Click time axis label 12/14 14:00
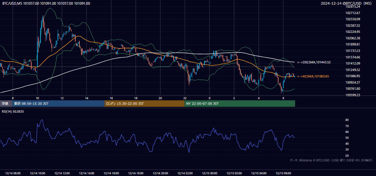The width and height of the screenshot is (376, 176). [86, 173]
